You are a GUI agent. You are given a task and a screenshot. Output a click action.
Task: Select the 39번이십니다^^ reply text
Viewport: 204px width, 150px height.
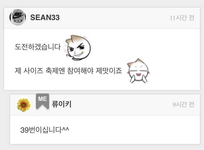click(x=45, y=130)
